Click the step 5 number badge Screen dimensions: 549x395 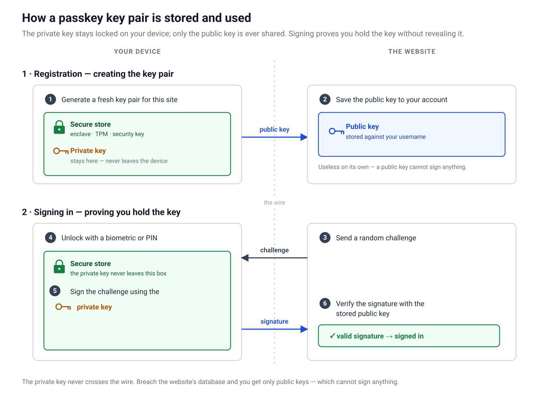[x=55, y=291]
